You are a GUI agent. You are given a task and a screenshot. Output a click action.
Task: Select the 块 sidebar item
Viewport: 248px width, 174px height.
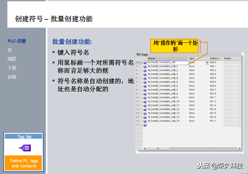pyautogui.click(x=10, y=50)
